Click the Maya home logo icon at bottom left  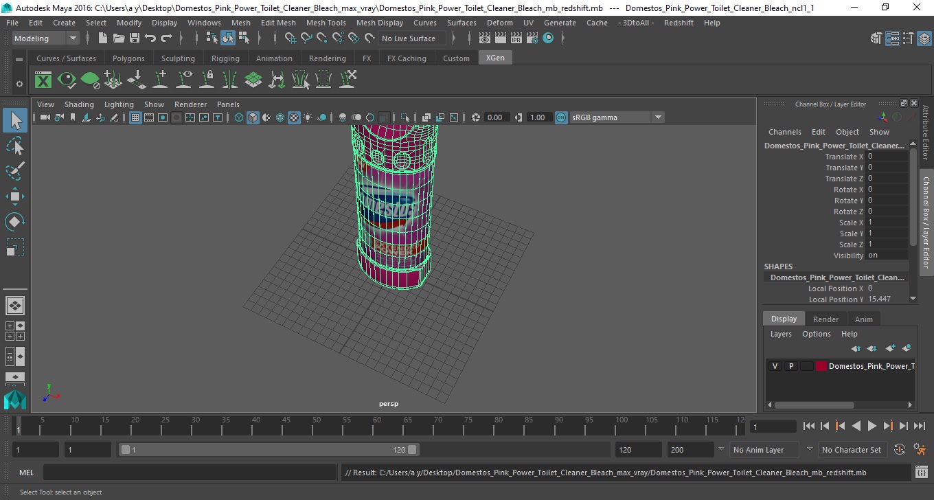(x=14, y=400)
